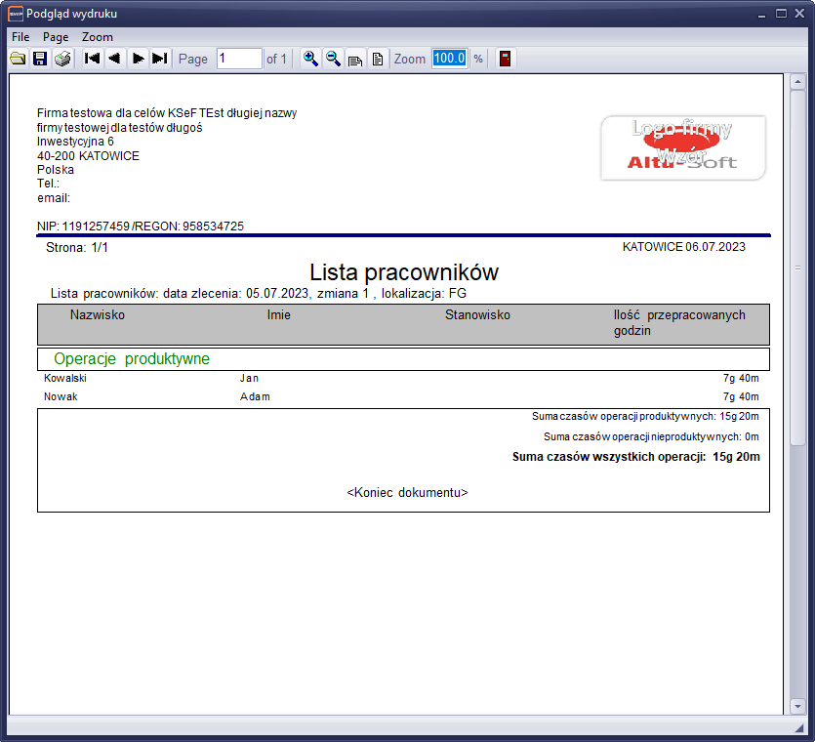This screenshot has width=815, height=742.
Task: Zoom out with the magnifier minus icon
Action: tap(333, 59)
